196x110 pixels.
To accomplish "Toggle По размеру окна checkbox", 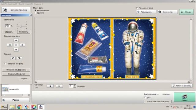I will pyautogui.click(x=137, y=8).
